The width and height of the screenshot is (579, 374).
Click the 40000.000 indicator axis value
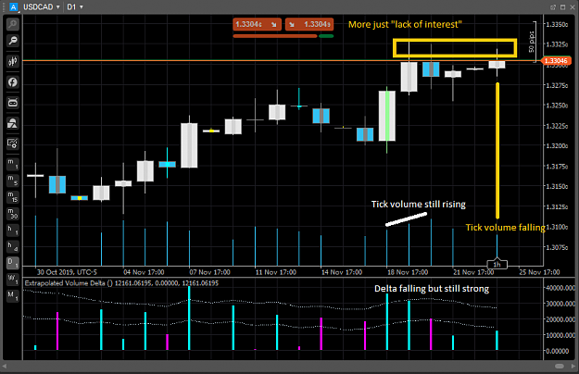560,288
